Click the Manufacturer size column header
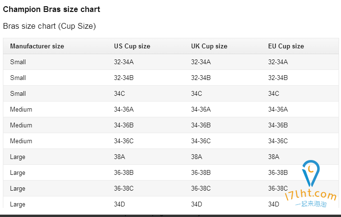 click(x=37, y=46)
